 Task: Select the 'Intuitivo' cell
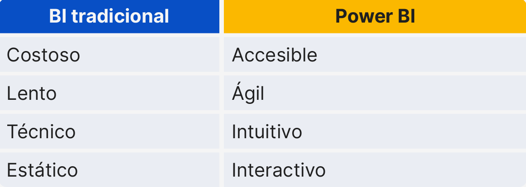coord(267,132)
